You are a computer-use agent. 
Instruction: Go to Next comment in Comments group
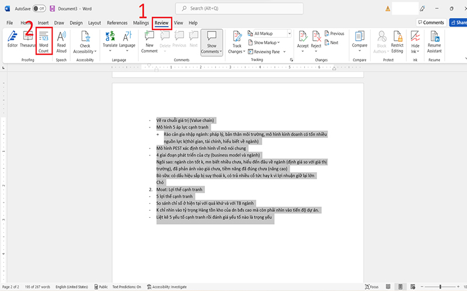[194, 39]
